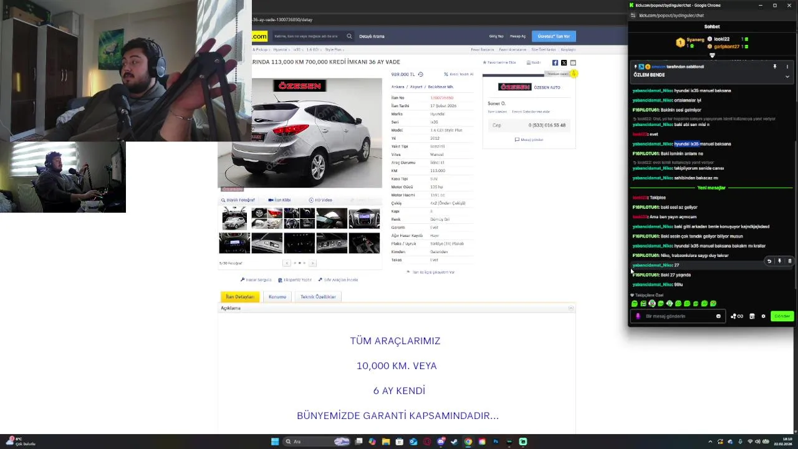Open chat settings gear icon
798x449 pixels.
click(763, 316)
